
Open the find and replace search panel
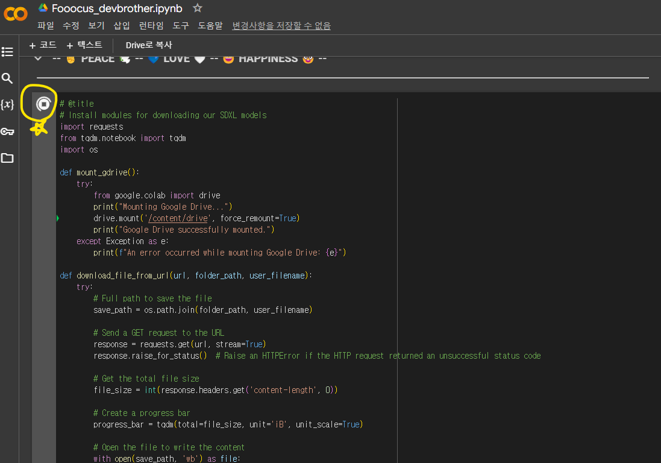7,78
